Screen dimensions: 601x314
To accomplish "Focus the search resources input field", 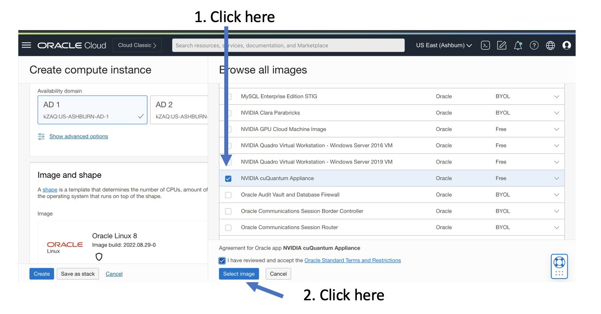I will point(288,45).
